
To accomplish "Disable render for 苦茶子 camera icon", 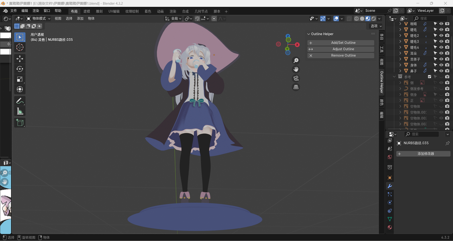I will pos(447,59).
